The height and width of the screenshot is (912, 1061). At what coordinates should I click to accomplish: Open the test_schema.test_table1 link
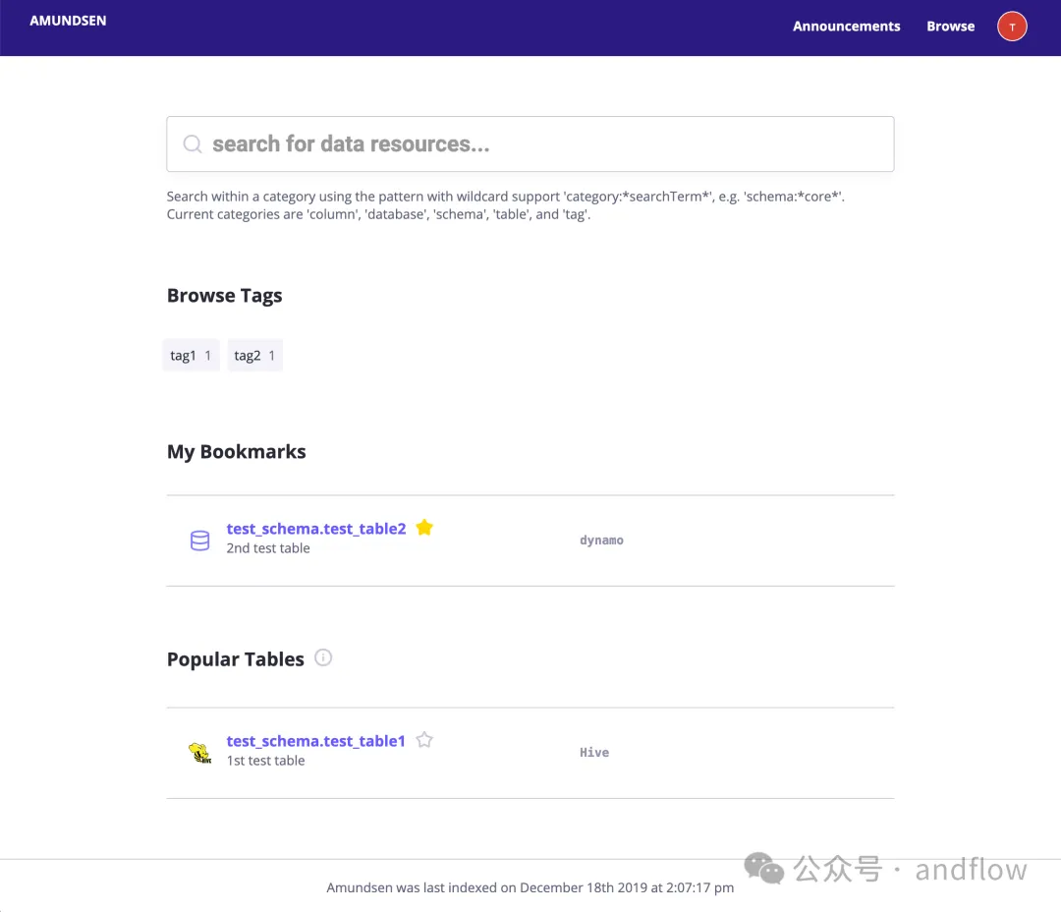pyautogui.click(x=315, y=741)
